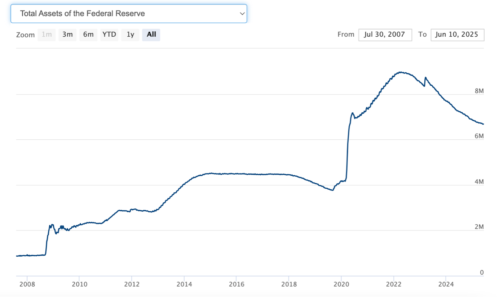Open the Total Assets of the Federal Reserve dropdown

click(x=129, y=14)
